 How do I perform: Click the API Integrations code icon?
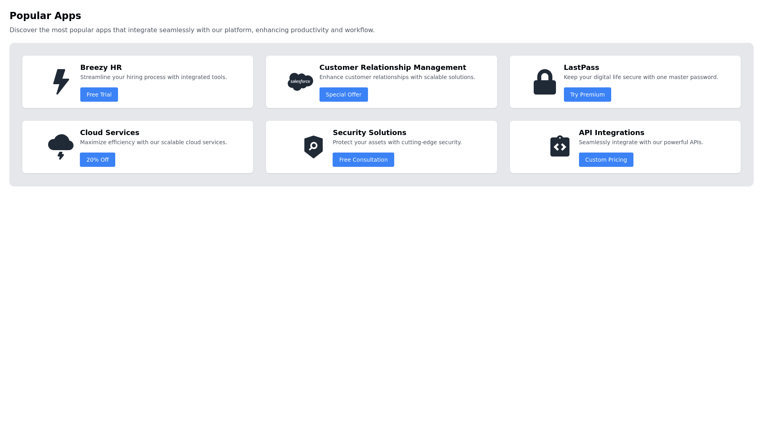(560, 147)
